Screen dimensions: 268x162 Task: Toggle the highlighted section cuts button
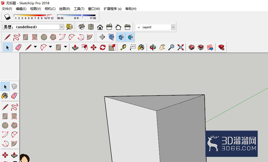coord(121,37)
